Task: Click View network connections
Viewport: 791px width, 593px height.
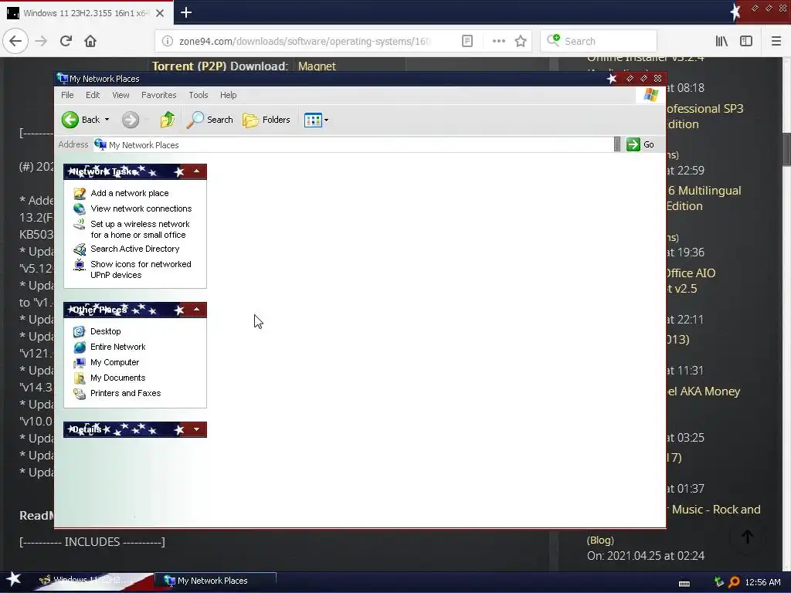Action: coord(141,208)
